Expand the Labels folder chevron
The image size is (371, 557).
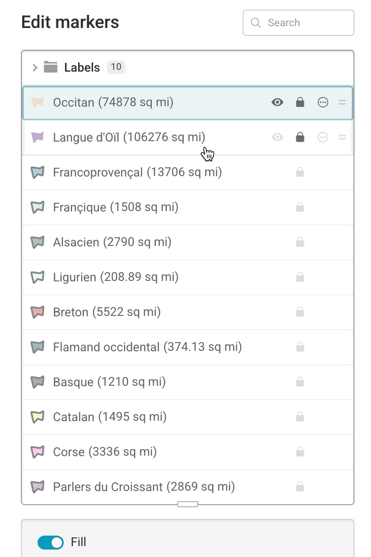pos(34,67)
